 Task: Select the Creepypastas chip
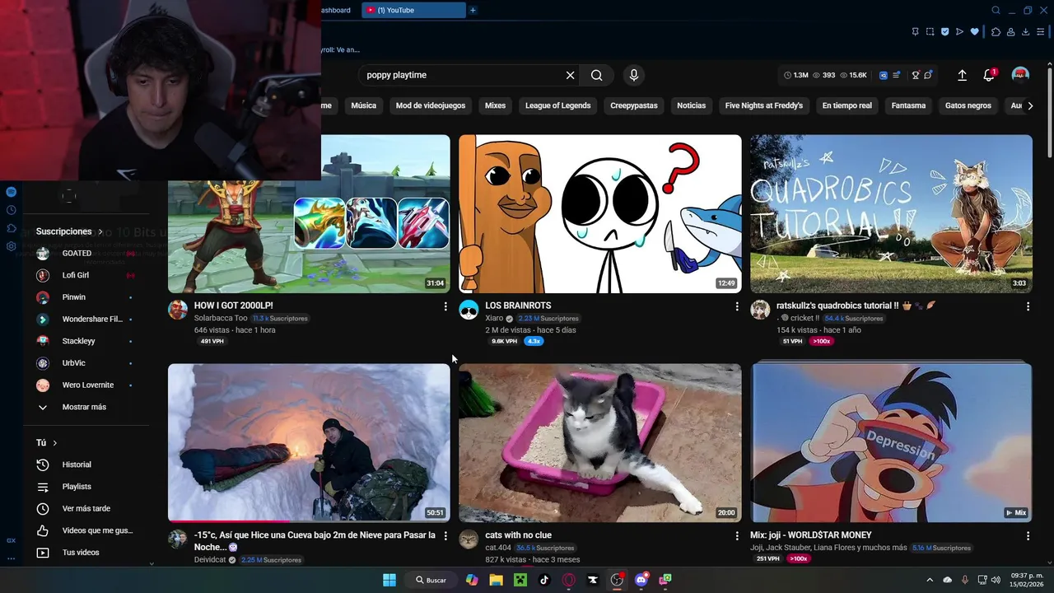[x=634, y=105]
